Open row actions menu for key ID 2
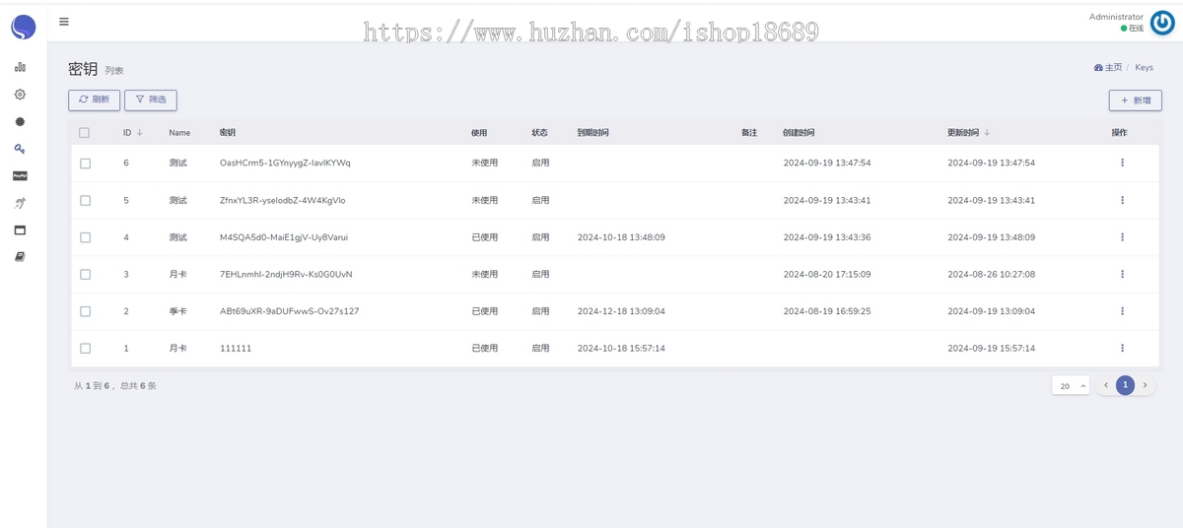Viewport: 1183px width, 528px height. (x=1122, y=311)
